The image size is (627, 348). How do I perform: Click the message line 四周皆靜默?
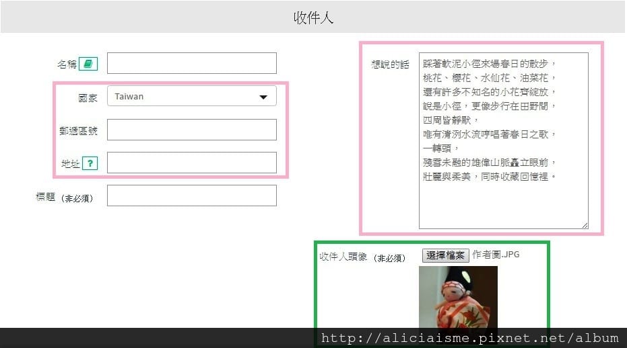pos(451,120)
